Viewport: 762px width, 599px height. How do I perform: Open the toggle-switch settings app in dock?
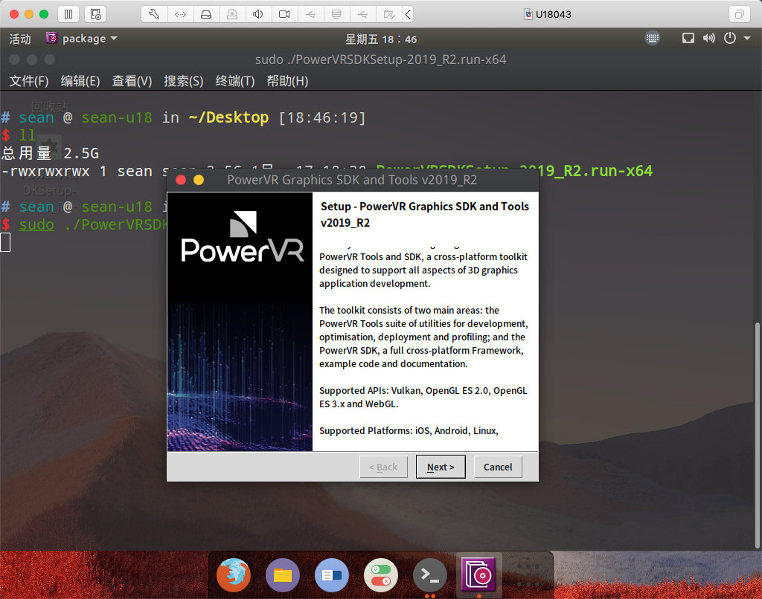381,575
